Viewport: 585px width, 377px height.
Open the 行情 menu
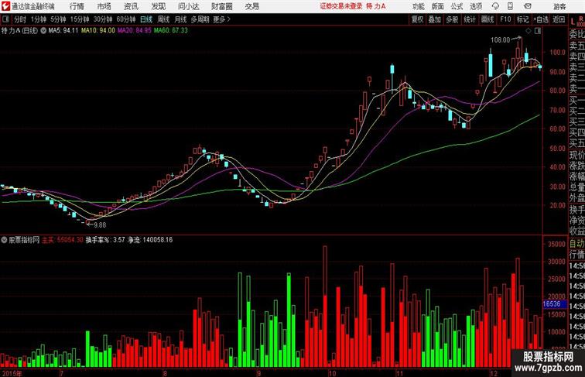[x=77, y=6]
